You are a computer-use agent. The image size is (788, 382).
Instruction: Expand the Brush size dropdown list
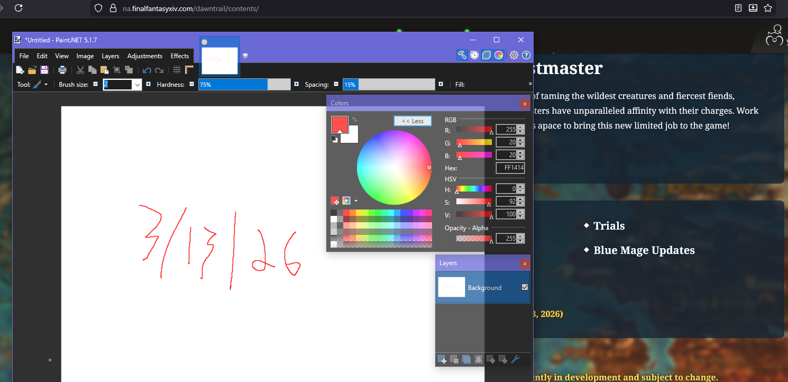(x=138, y=85)
